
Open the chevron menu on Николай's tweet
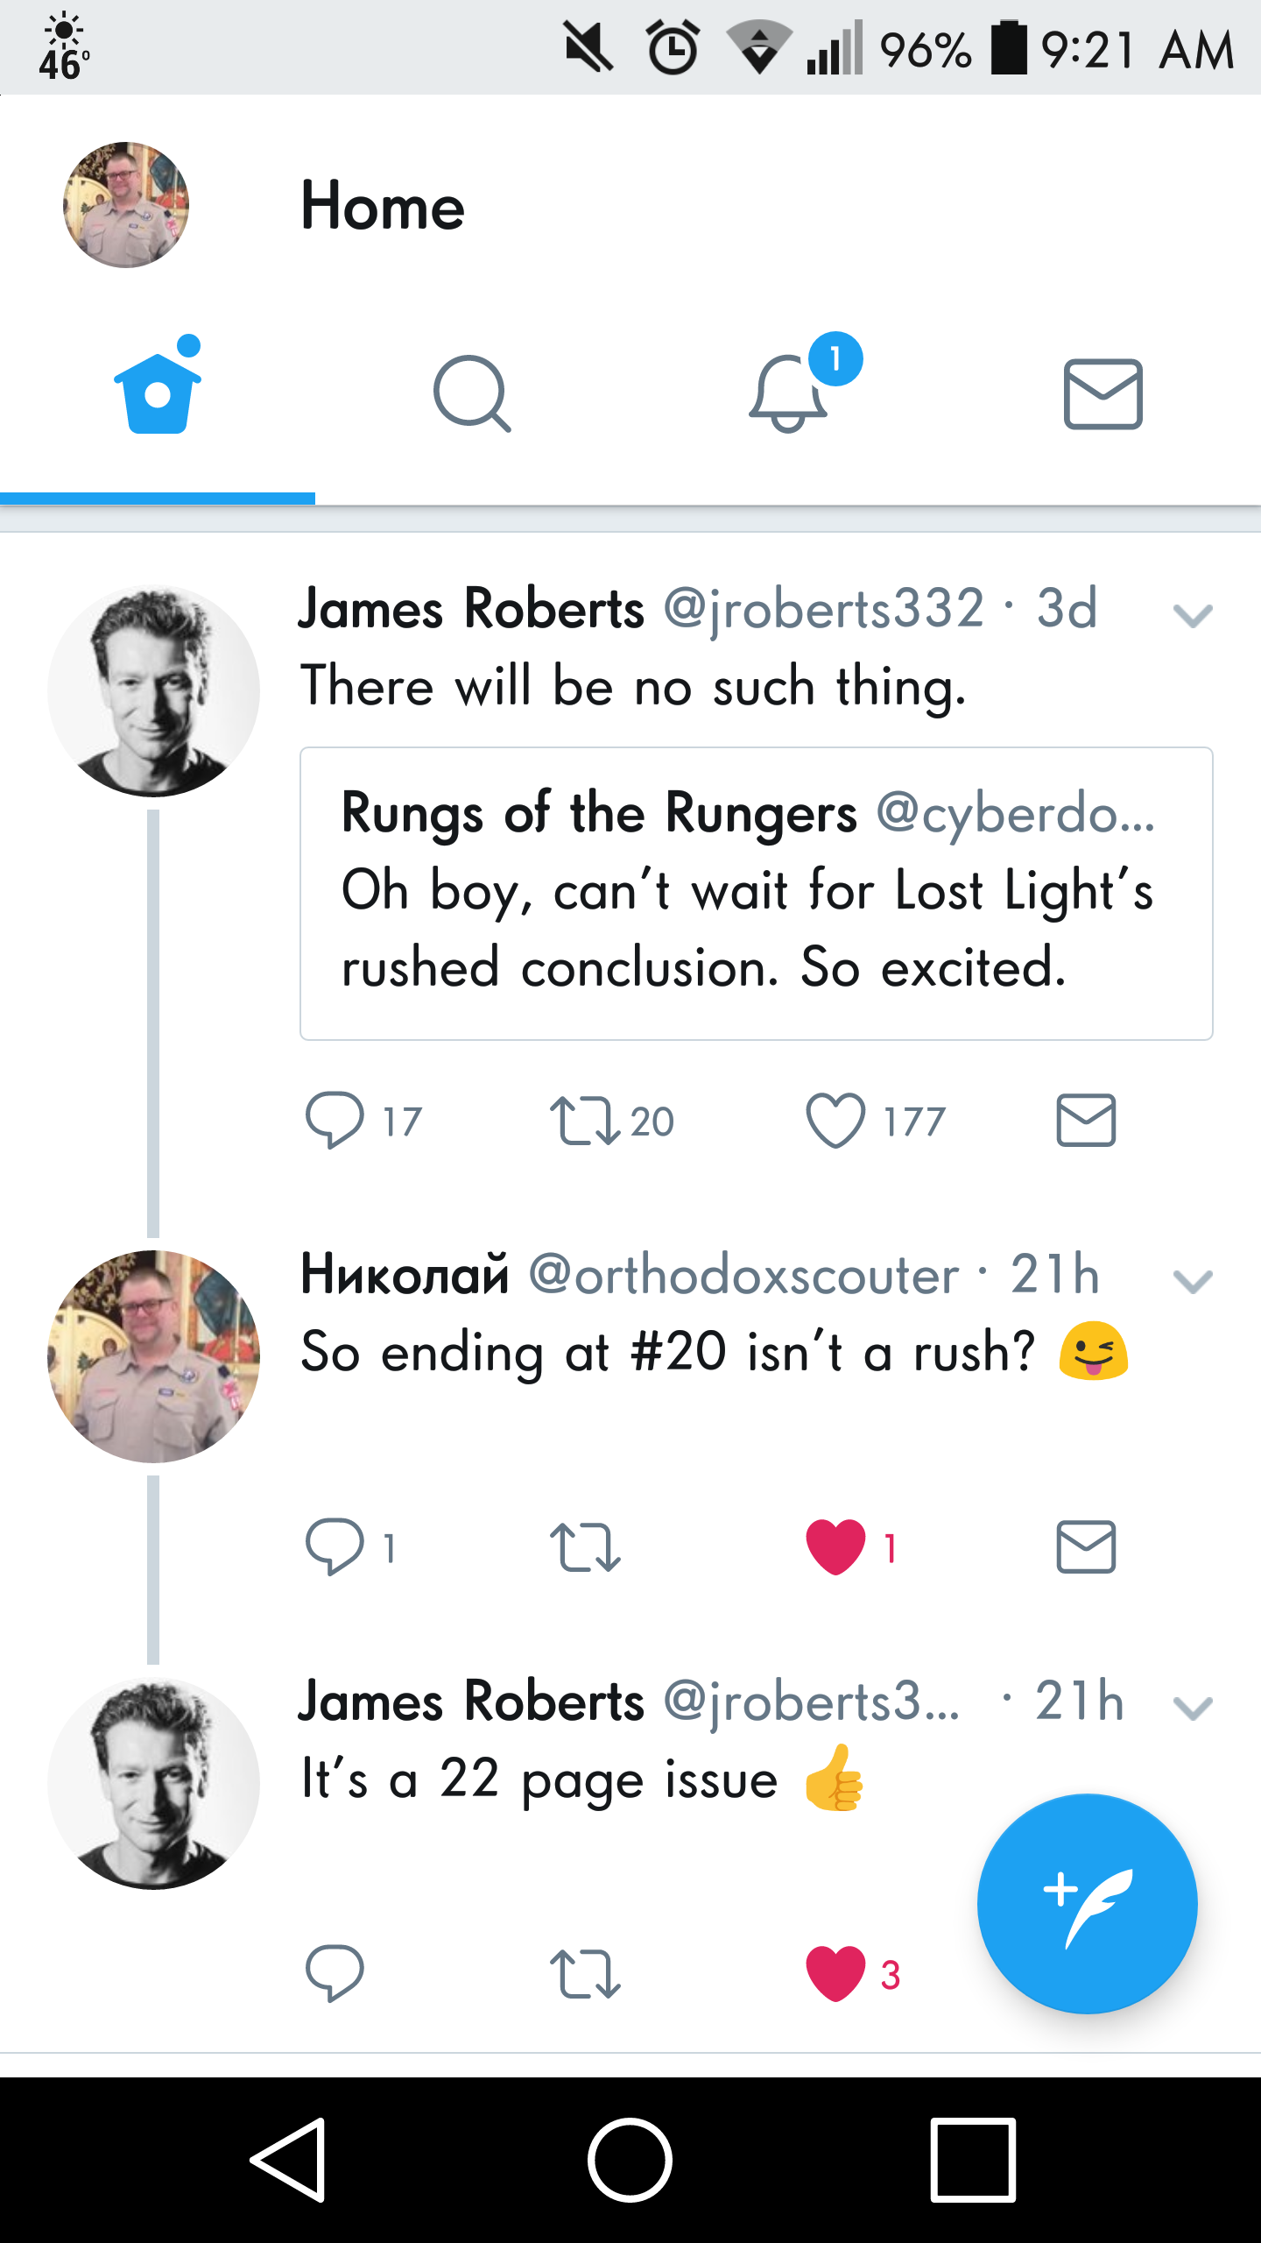tap(1193, 1282)
